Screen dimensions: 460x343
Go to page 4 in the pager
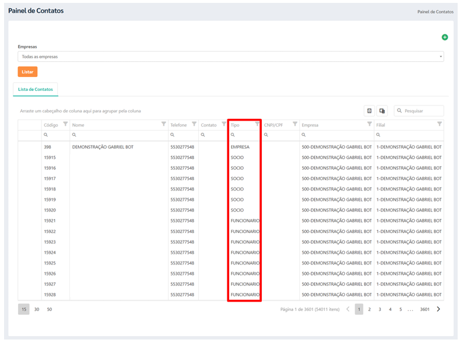point(391,309)
